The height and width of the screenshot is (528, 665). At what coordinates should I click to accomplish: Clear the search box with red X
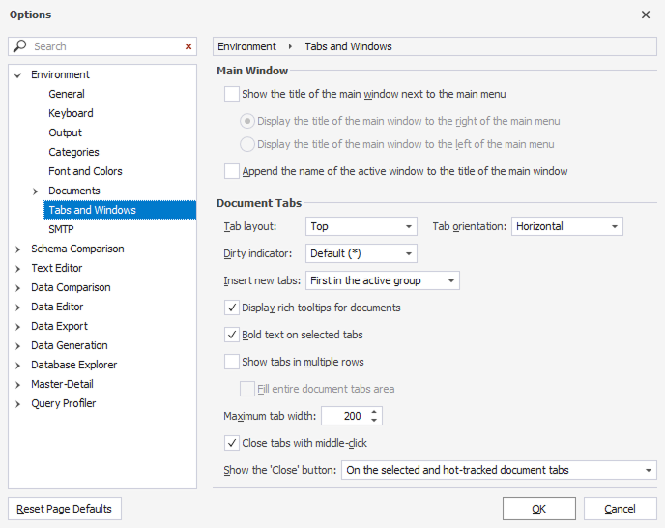[188, 46]
